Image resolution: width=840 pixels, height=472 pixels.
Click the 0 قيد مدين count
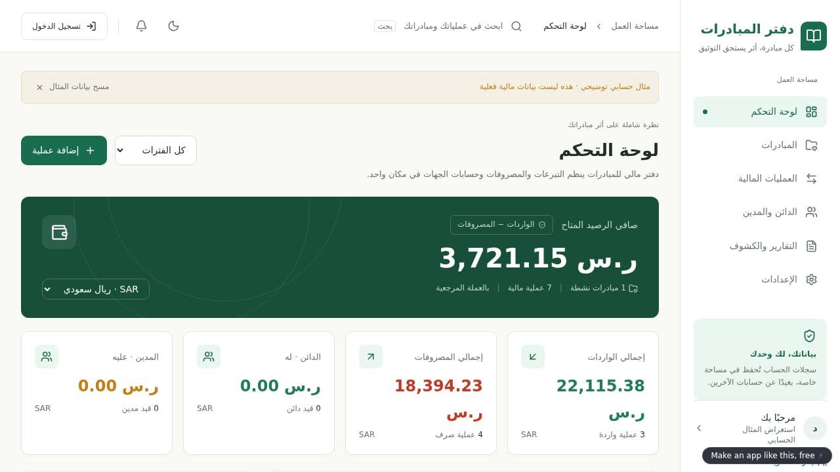(140, 408)
